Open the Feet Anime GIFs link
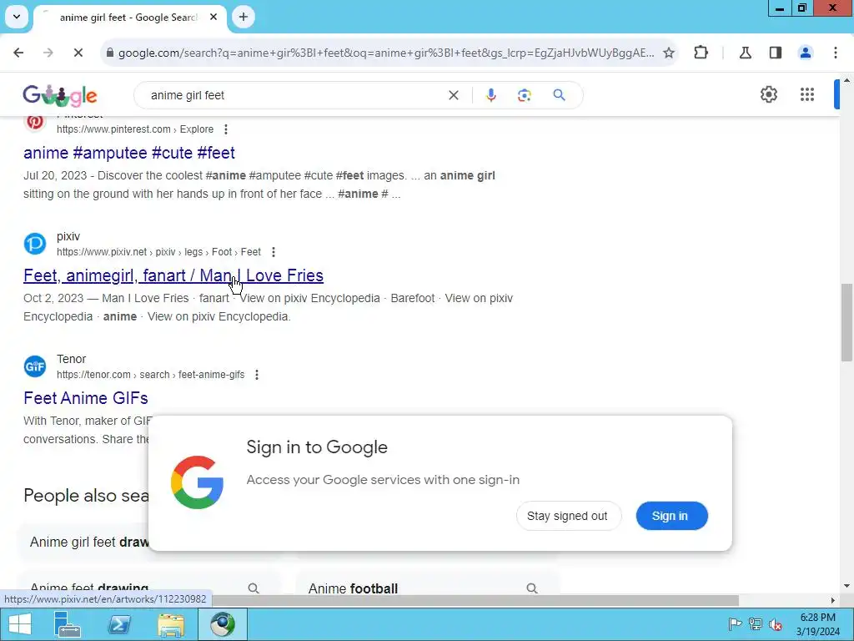The image size is (854, 641). tap(86, 398)
